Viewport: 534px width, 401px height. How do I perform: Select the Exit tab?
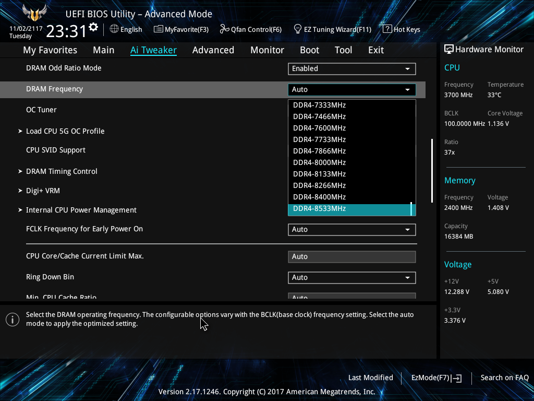(376, 50)
